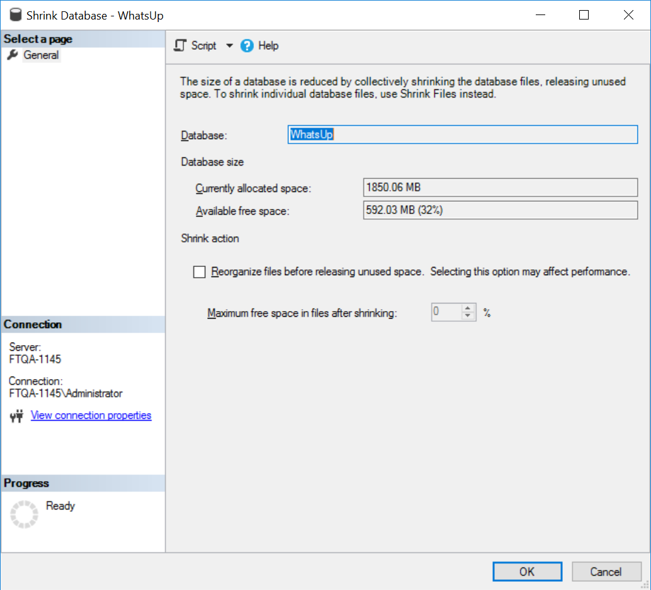Click the blue Help question mark icon

click(x=247, y=45)
